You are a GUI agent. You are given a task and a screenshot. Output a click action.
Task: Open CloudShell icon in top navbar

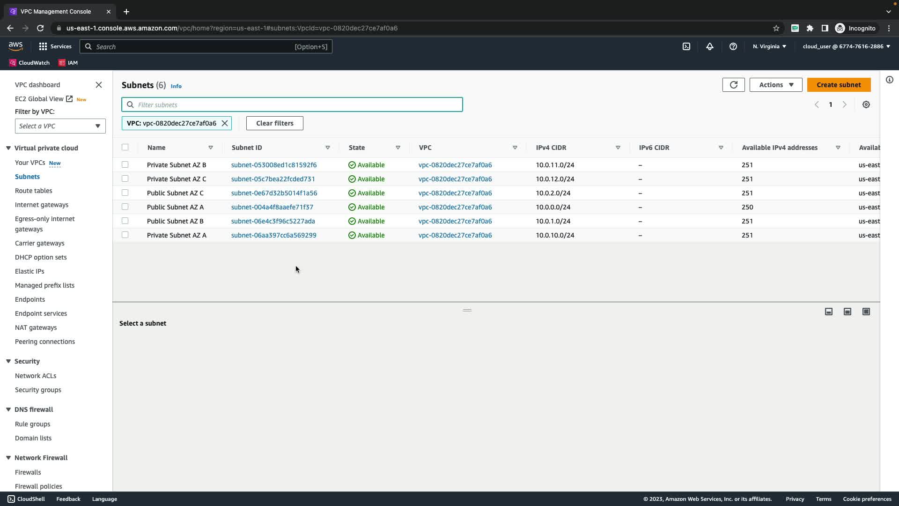pos(686,46)
